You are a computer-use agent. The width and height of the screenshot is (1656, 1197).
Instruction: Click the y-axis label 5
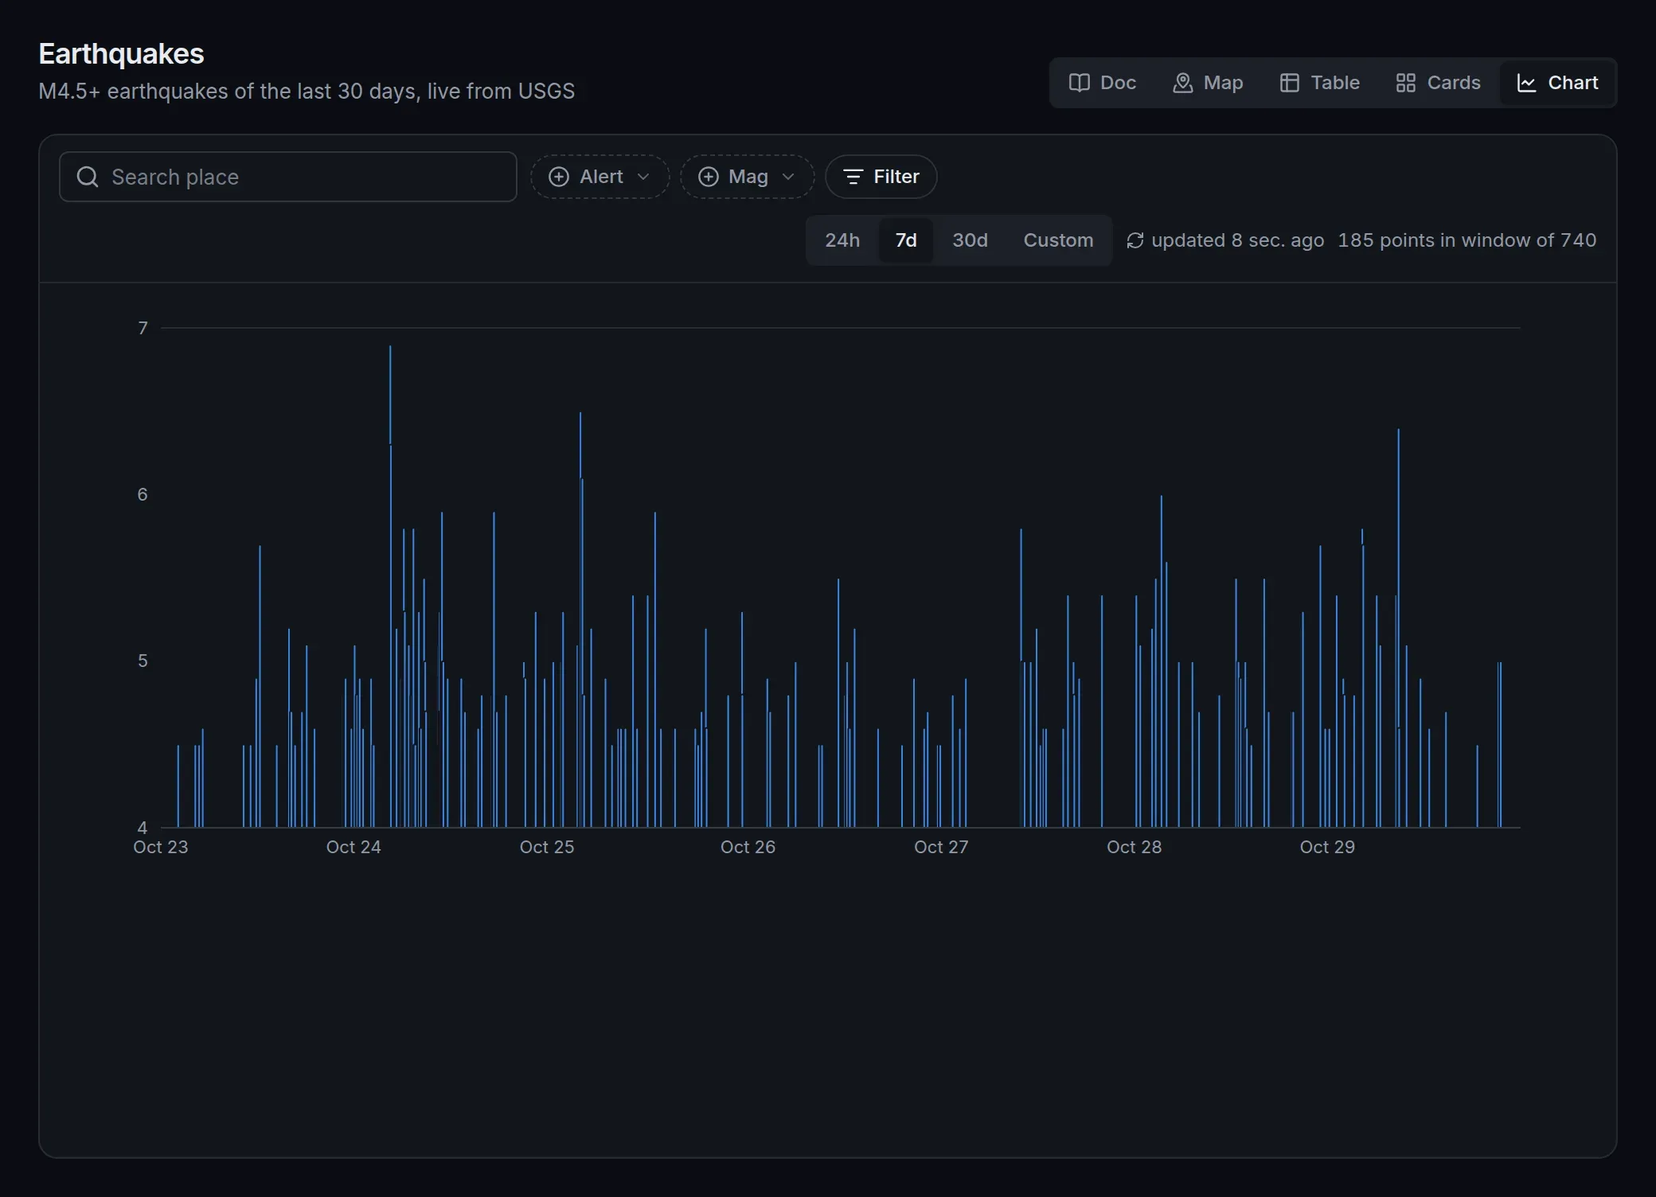(143, 661)
